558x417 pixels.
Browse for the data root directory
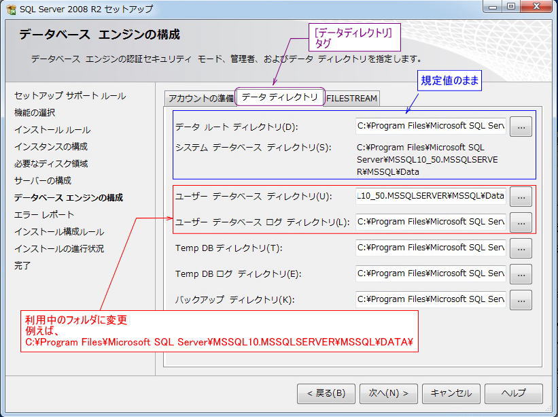[521, 127]
